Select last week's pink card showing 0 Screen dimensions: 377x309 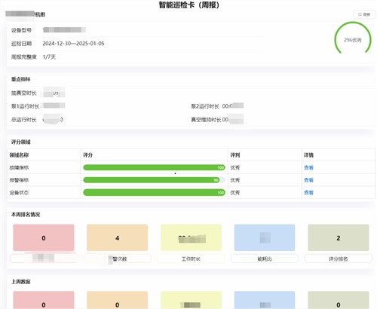point(44,300)
